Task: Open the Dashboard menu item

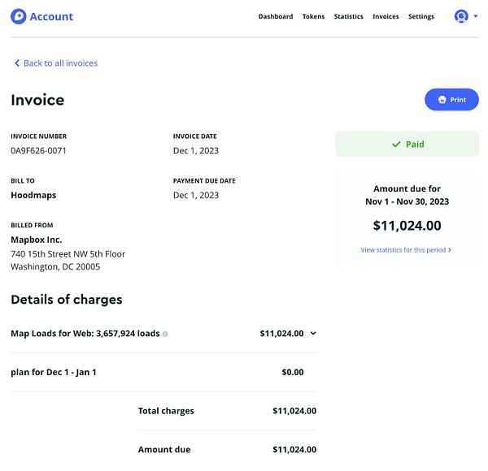Action: point(276,16)
